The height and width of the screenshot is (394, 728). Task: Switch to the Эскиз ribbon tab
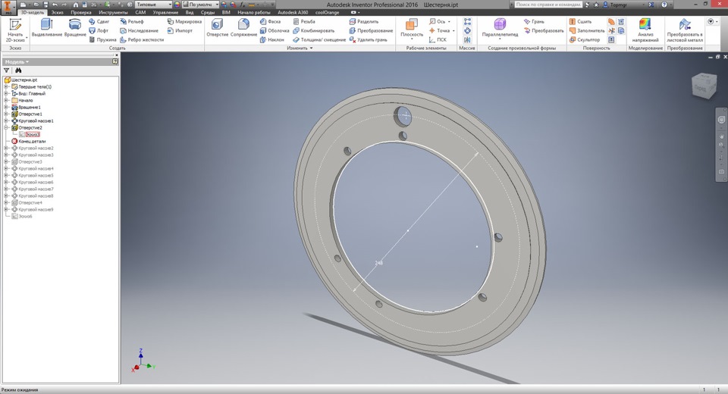pyautogui.click(x=57, y=13)
